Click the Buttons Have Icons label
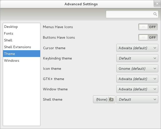161x129 pixels. (x=59, y=37)
